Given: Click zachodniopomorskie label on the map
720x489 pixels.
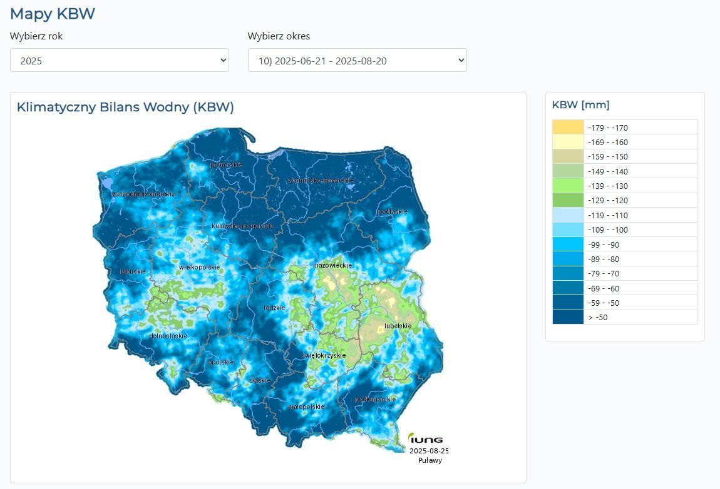Looking at the screenshot, I should point(143,194).
